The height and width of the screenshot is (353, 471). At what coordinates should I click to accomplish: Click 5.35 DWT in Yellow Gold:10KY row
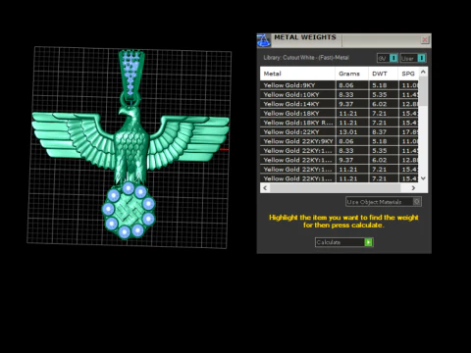383,94
